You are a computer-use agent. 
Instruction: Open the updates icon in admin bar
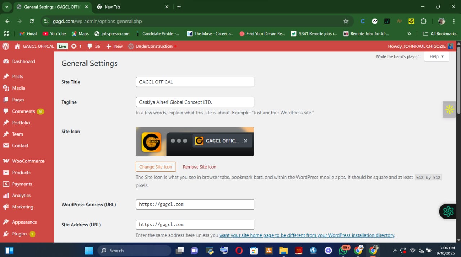pos(74,46)
